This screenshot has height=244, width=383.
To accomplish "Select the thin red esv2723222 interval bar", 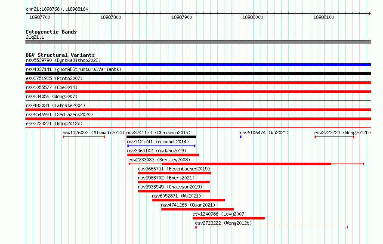I will coord(272,227).
